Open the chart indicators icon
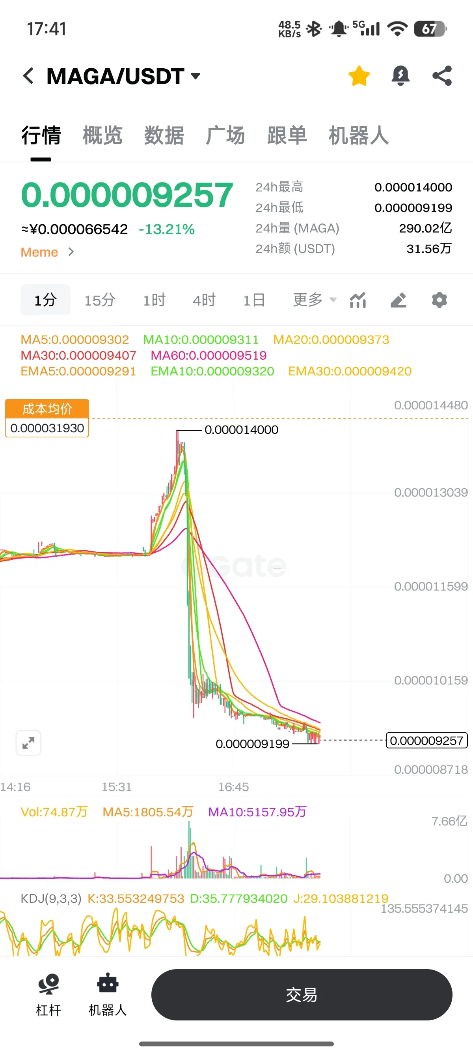This screenshot has height=1054, width=473. click(358, 300)
